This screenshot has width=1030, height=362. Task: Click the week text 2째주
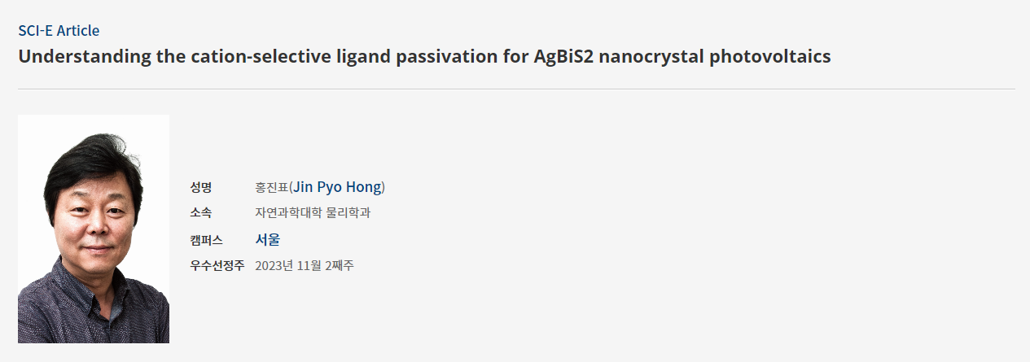pyautogui.click(x=344, y=266)
